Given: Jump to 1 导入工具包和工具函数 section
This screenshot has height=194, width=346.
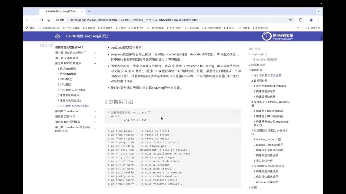Looking at the screenshot, I should pyautogui.click(x=266, y=75).
